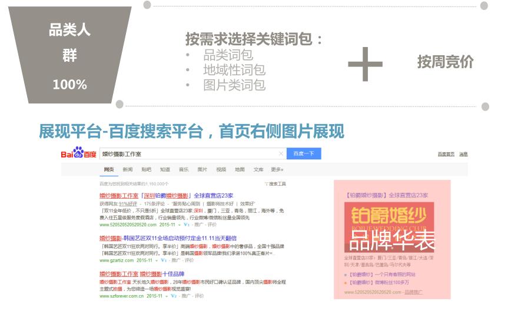Switch to the 新闻 tab

128,169
